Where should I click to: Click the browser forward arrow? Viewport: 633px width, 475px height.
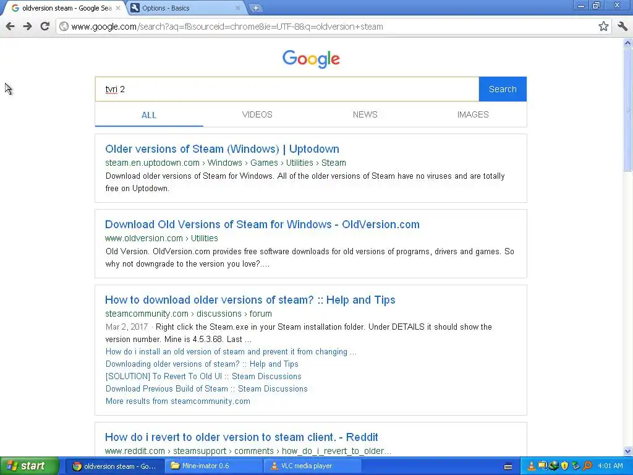click(27, 27)
